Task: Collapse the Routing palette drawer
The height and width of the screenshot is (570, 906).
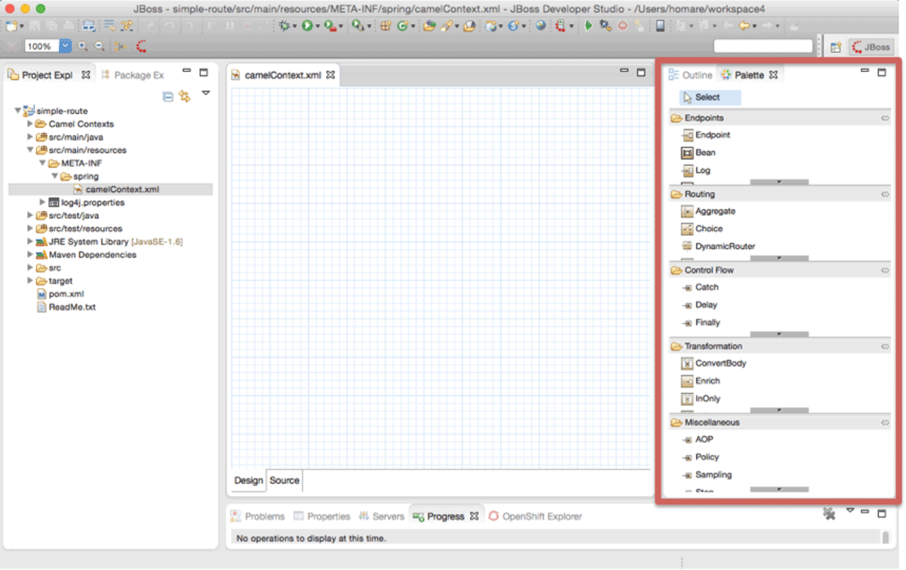Action: tap(780, 194)
